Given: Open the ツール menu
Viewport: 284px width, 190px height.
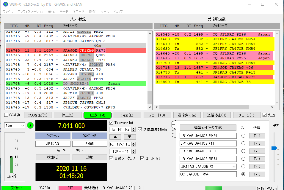Looking at the screenshot, I should 105,12.
